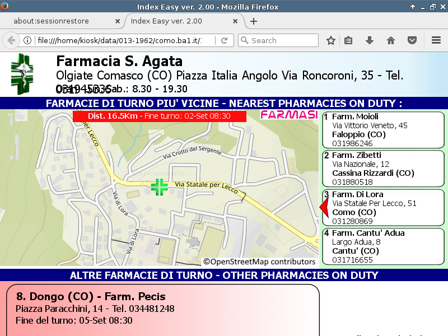The height and width of the screenshot is (336, 448).
Task: Click the URL address bar
Action: (123, 40)
